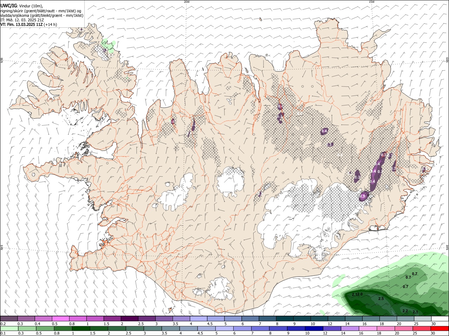Viewport: 449px width, 336px height.
Task: Select the dark navy 10 swatch, bottom scale
Action: [x=314, y=328]
